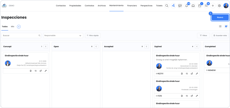This screenshot has height=108, width=230.
Task: Click avatar on Florakade 2 card
Action: [x=159, y=89]
